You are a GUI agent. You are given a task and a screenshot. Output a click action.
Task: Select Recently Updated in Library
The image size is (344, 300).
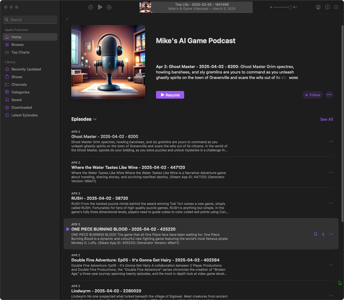[30, 69]
